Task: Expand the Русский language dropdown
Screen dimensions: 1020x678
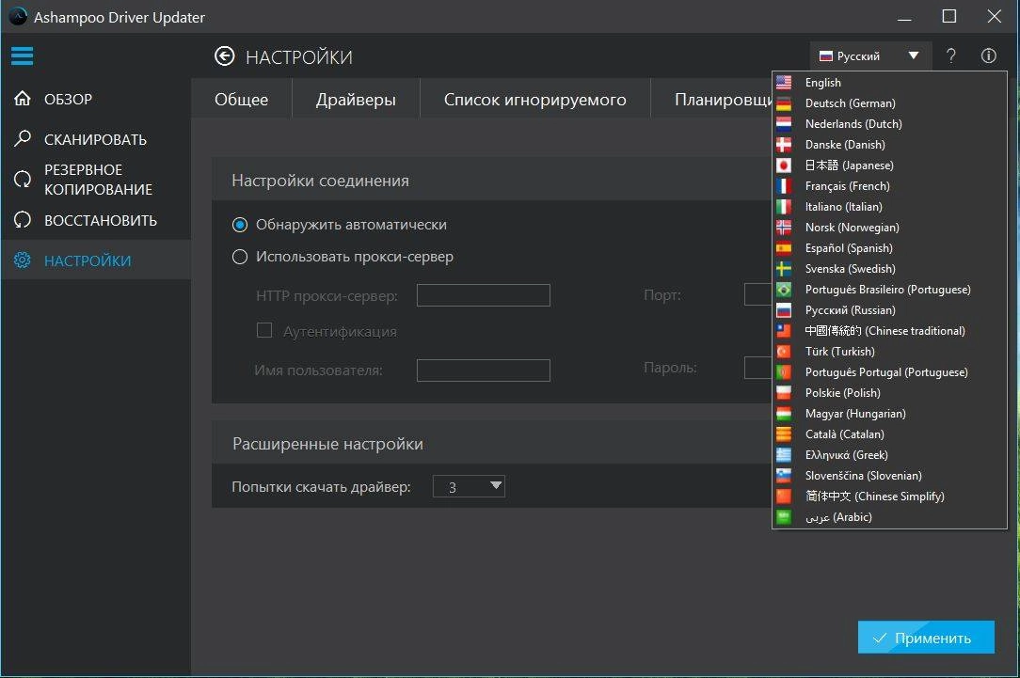Action: (x=869, y=55)
